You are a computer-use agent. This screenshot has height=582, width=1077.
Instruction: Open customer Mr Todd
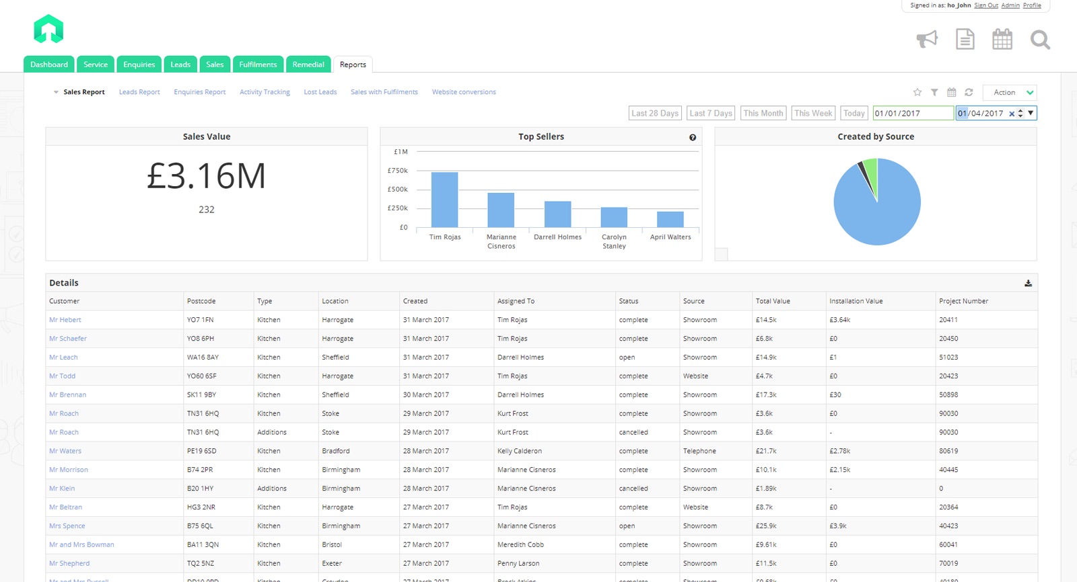(62, 376)
